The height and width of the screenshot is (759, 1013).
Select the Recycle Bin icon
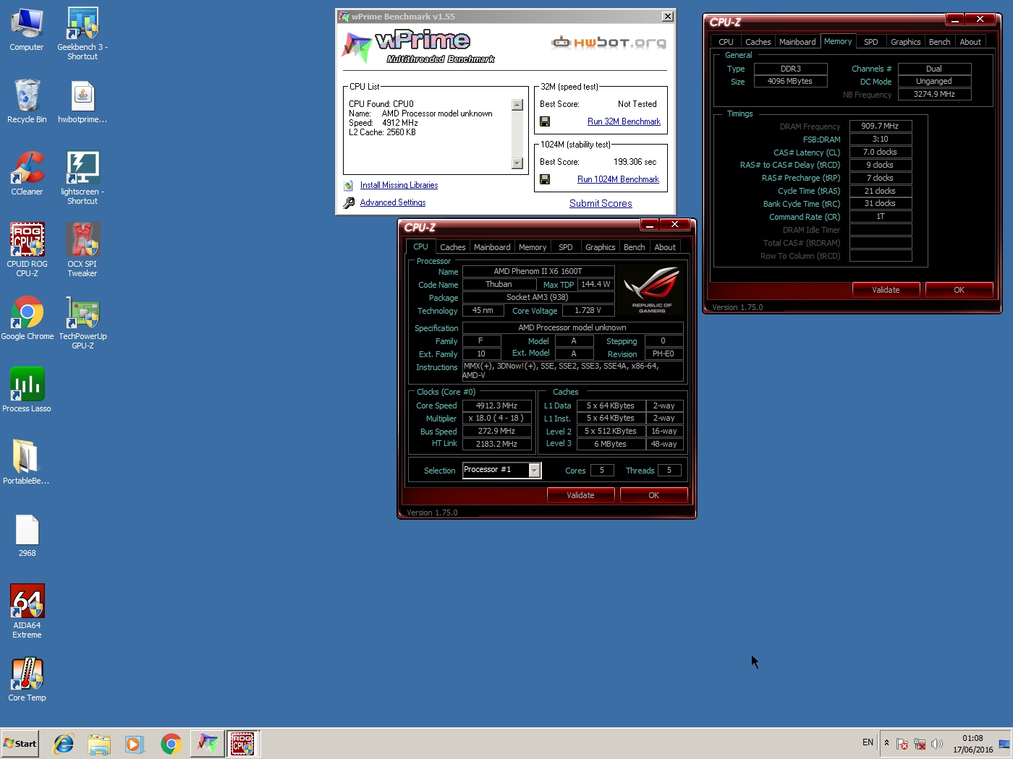pos(27,102)
